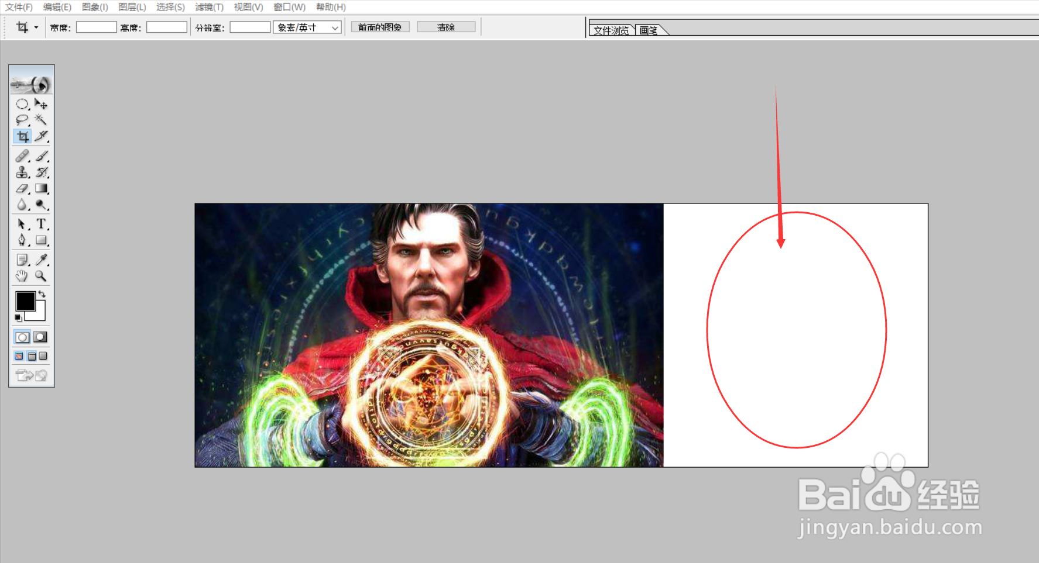Focus the 分辨率 resolution input field
This screenshot has width=1039, height=563.
coord(250,27)
